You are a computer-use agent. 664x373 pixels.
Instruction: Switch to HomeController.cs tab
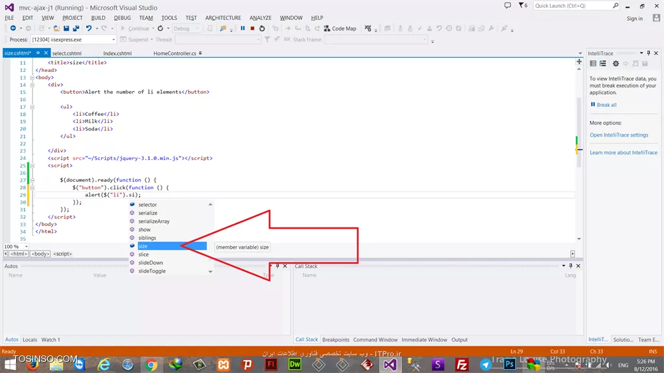(174, 53)
